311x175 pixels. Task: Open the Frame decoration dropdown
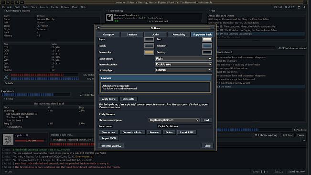click(183, 65)
